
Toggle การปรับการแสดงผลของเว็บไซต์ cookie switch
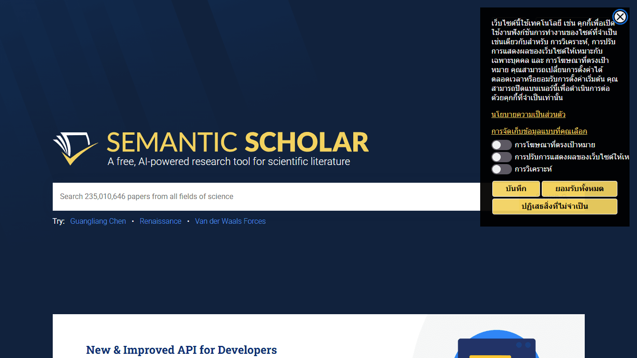tap(501, 157)
